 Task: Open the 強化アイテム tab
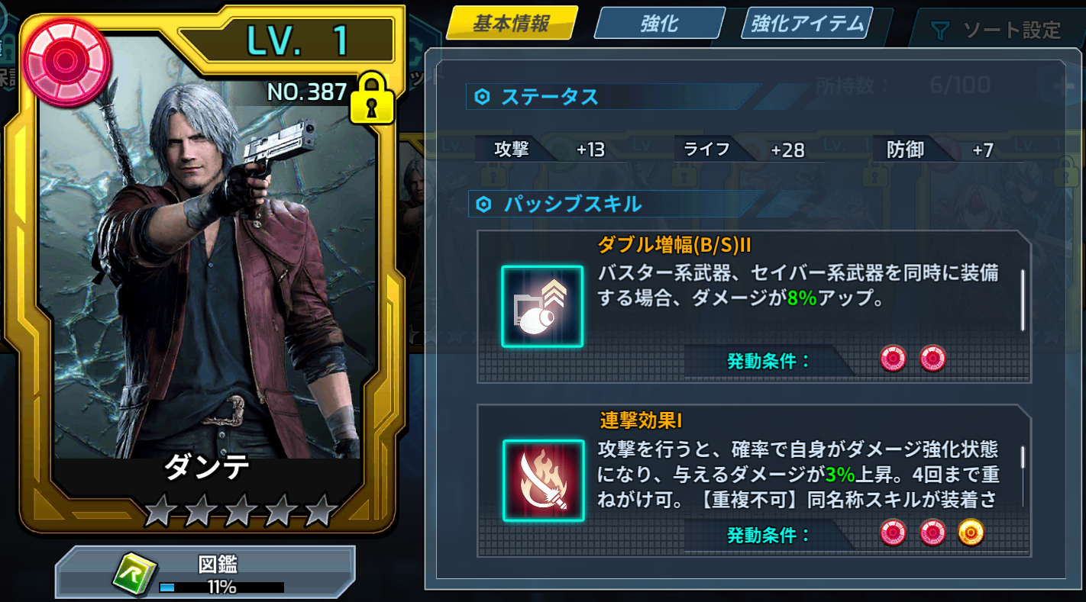[806, 23]
